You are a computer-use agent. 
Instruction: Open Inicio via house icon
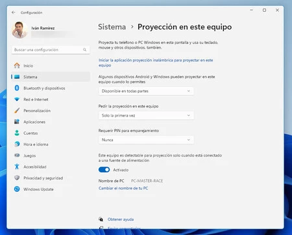click(x=17, y=65)
